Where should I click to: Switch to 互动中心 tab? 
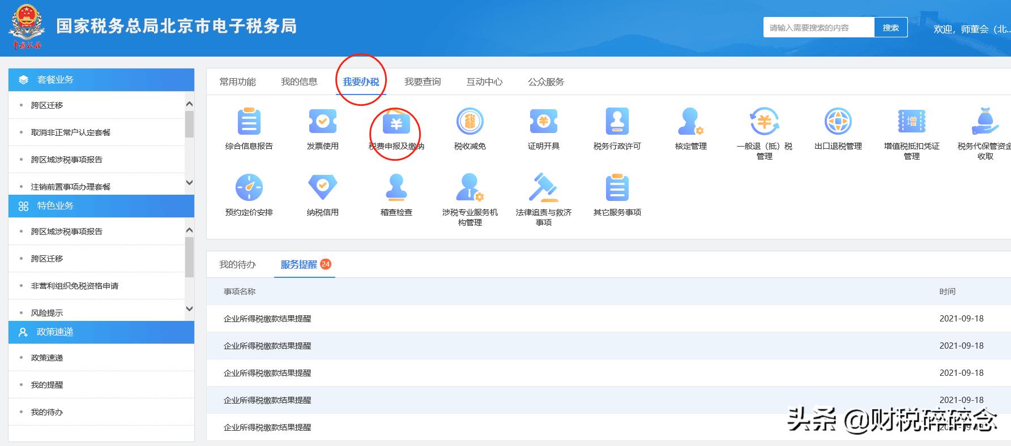(x=484, y=82)
